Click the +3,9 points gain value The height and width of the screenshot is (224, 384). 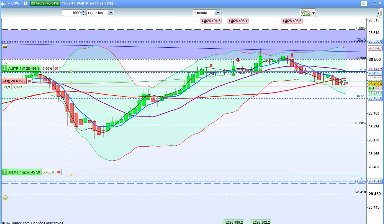7,87
